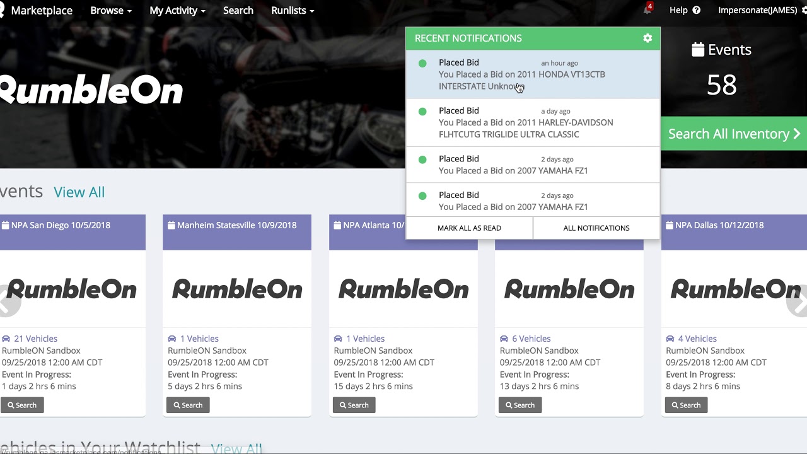Image resolution: width=807 pixels, height=454 pixels.
Task: Click car icon next to 6 Vehicles
Action: pyautogui.click(x=504, y=339)
